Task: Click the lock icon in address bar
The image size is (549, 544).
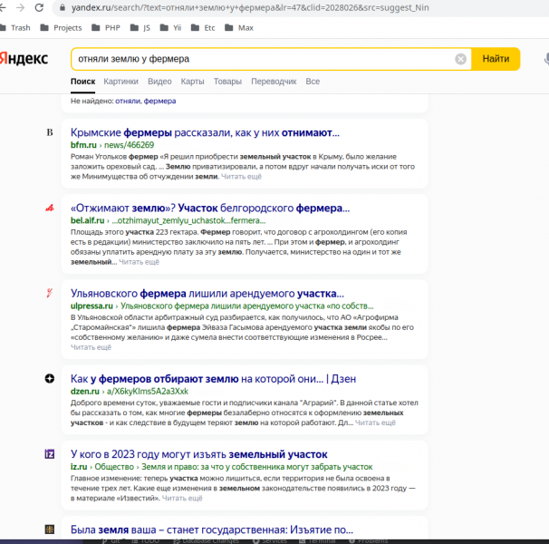Action: [x=63, y=8]
